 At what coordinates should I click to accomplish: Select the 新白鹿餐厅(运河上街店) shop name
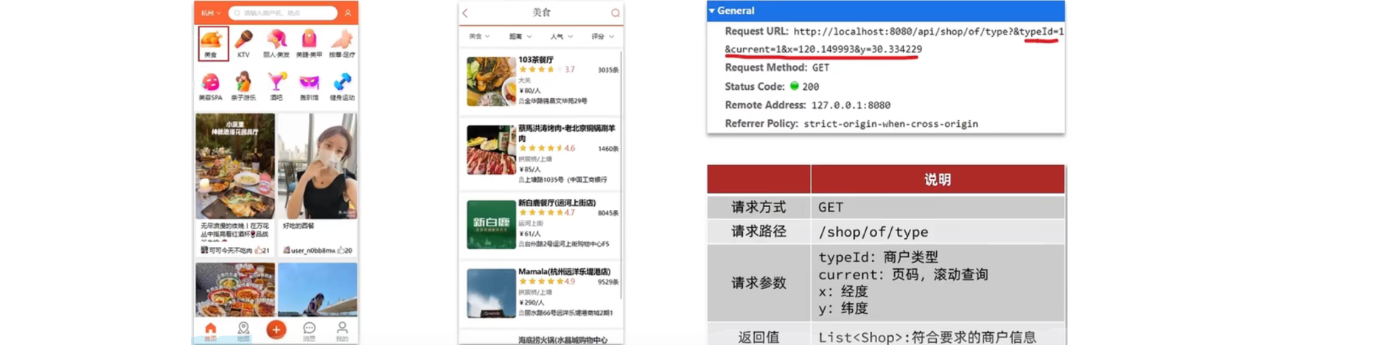click(557, 203)
